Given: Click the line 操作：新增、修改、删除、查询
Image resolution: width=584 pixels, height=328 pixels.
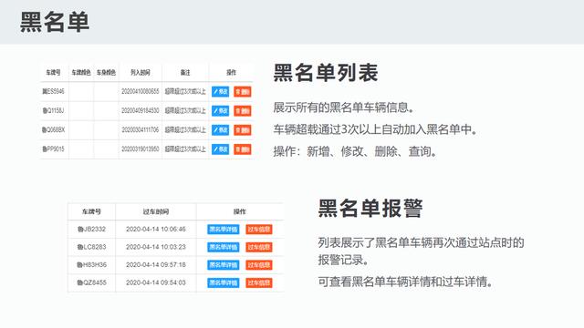Looking at the screenshot, I should pos(355,152).
